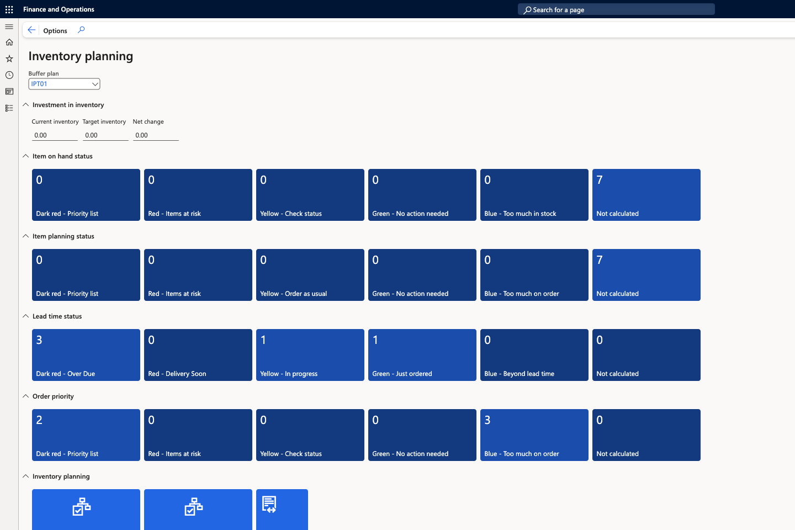
Task: Open Modules list icon in the sidebar
Action: pyautogui.click(x=9, y=108)
